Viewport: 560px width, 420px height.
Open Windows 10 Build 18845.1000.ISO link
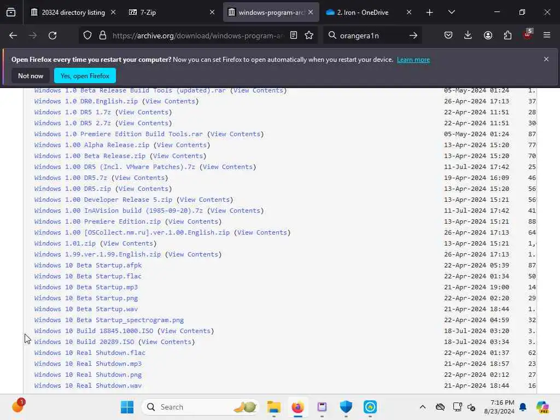pyautogui.click(x=94, y=331)
